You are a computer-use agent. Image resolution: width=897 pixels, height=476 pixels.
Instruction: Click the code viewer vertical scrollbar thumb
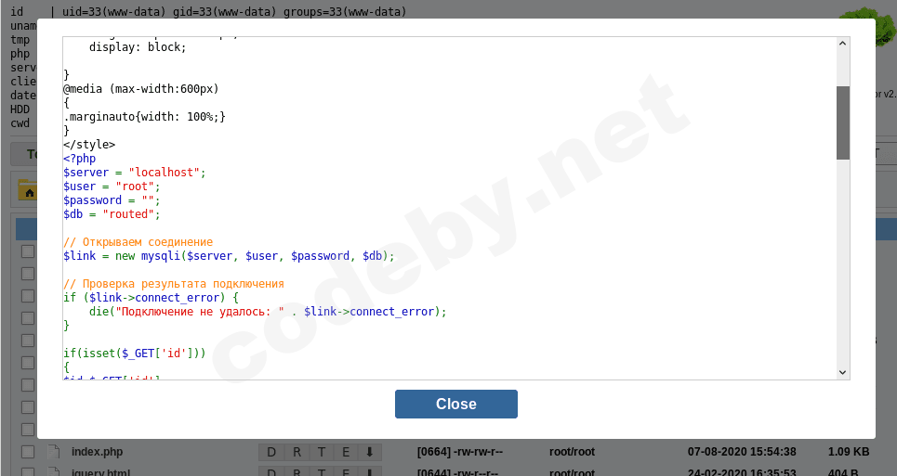point(843,122)
